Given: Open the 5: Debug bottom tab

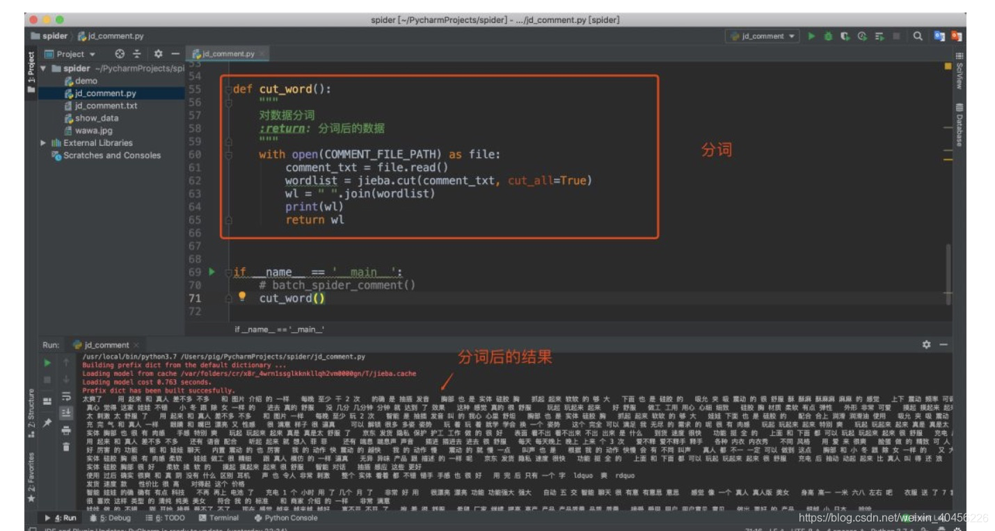Looking at the screenshot, I should tap(111, 518).
